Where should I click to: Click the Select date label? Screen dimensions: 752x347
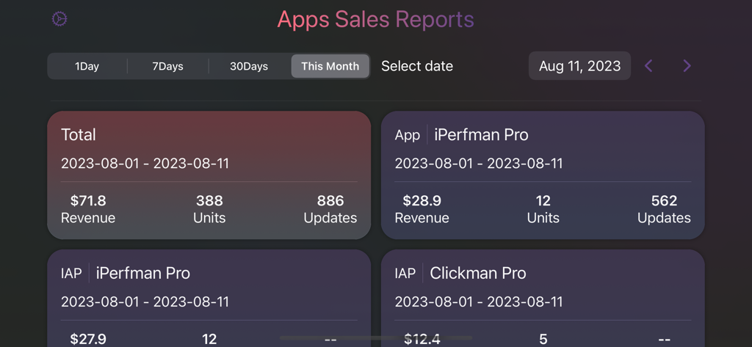pos(417,66)
